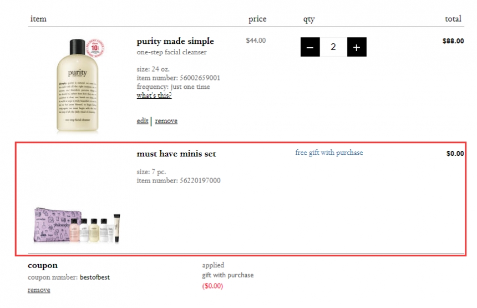
Task: Remove the purity made simple item from the cart
Action: point(166,121)
